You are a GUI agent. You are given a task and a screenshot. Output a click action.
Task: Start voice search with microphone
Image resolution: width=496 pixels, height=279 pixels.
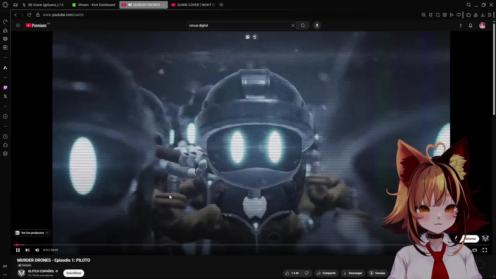[317, 26]
